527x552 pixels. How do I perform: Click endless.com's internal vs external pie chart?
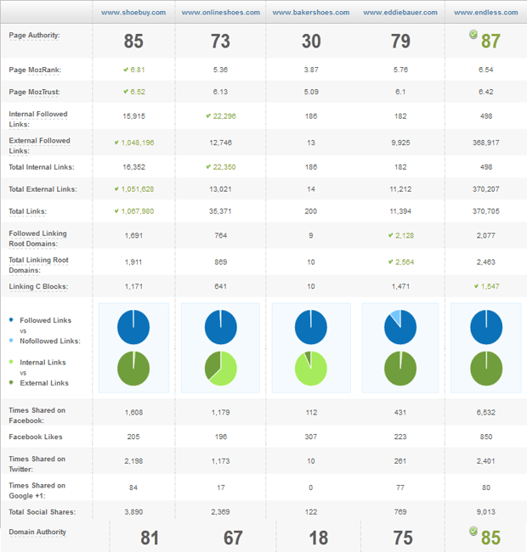pos(486,369)
